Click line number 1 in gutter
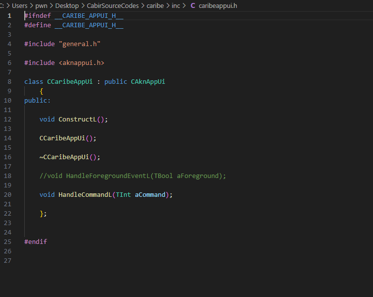The width and height of the screenshot is (373, 297). [x=9, y=16]
